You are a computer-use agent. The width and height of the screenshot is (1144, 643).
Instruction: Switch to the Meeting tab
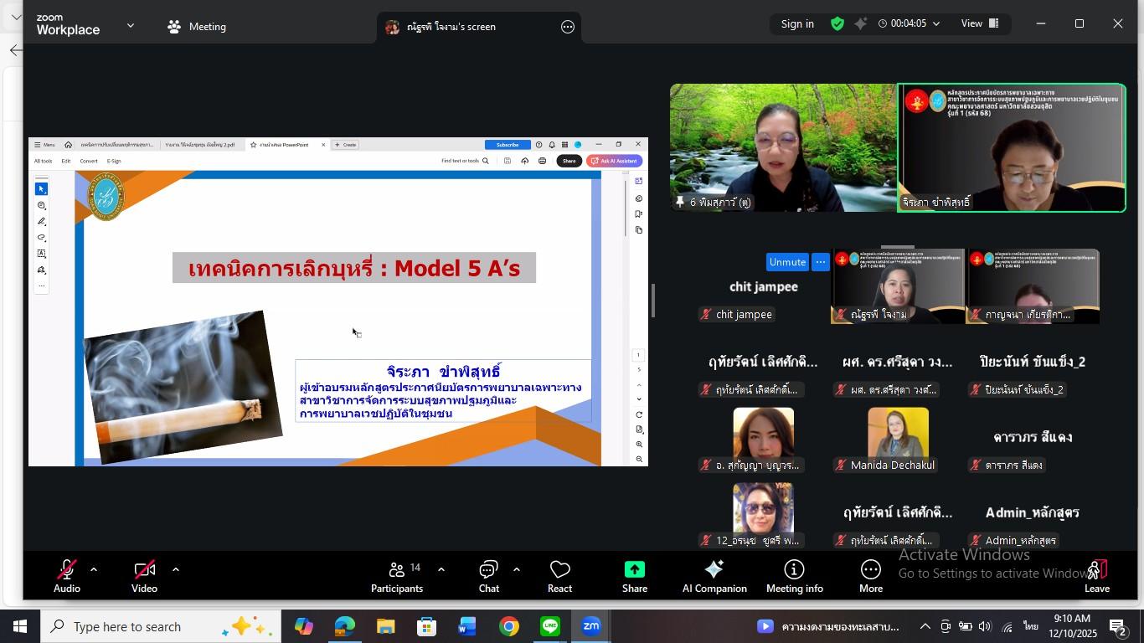tap(197, 27)
